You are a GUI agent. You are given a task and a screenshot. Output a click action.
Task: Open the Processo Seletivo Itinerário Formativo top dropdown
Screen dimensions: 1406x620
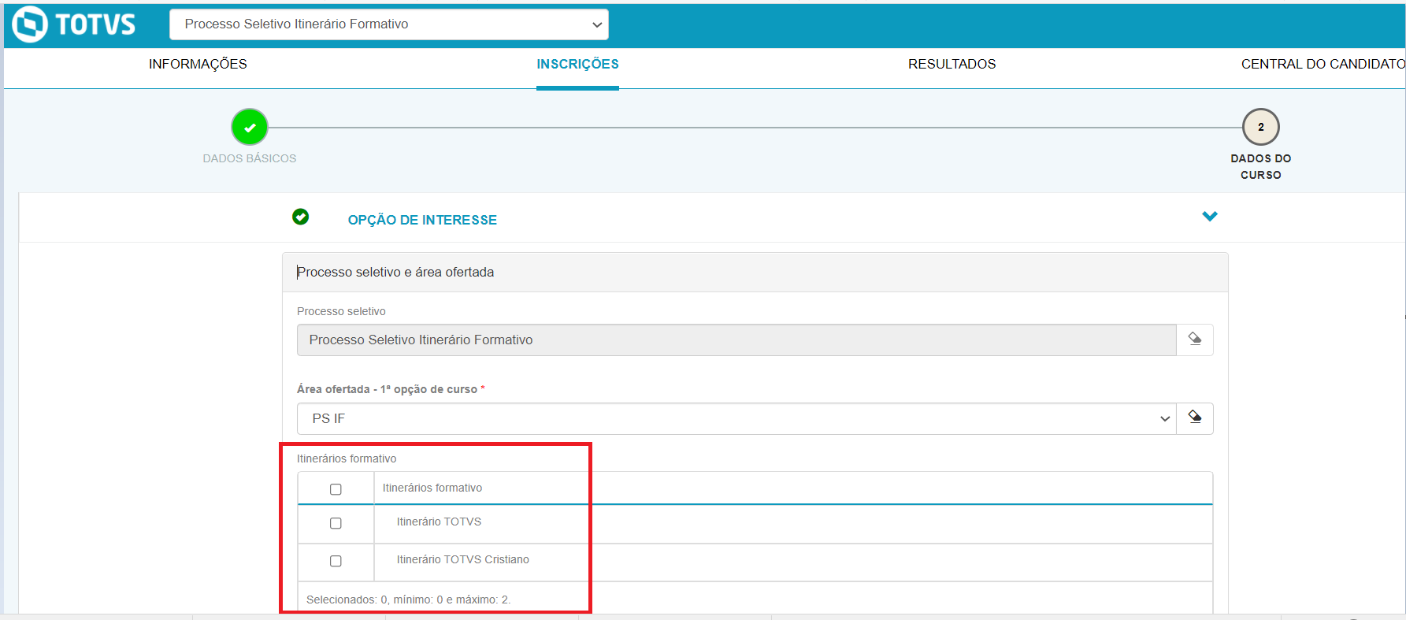[389, 24]
